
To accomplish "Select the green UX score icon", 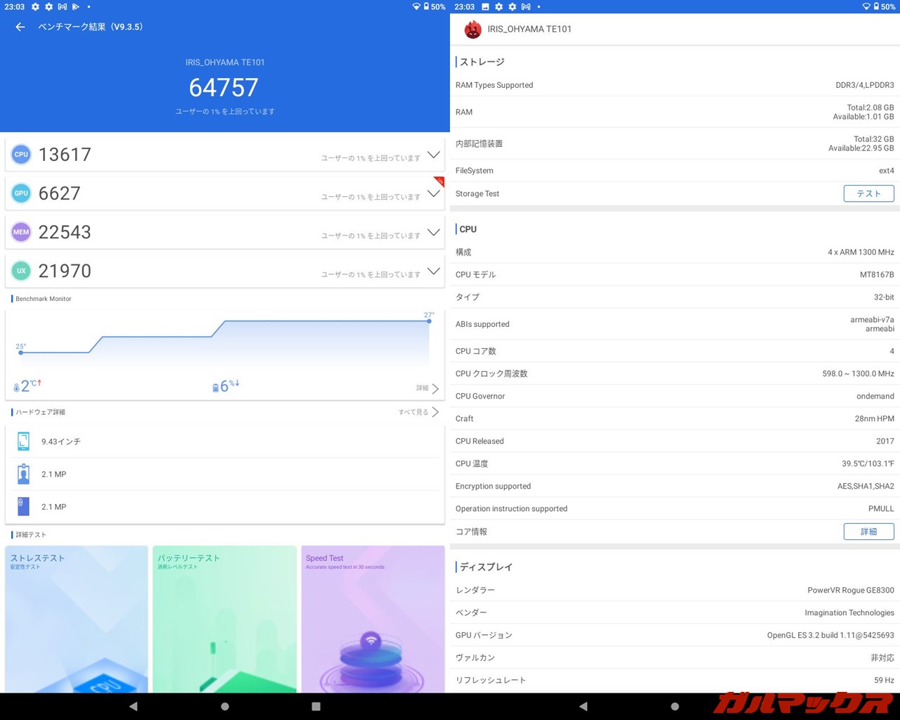I will [x=20, y=271].
